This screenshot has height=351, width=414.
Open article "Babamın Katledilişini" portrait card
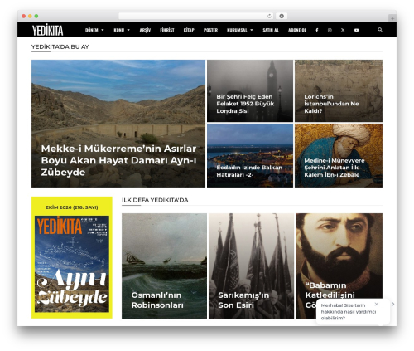pos(339,256)
